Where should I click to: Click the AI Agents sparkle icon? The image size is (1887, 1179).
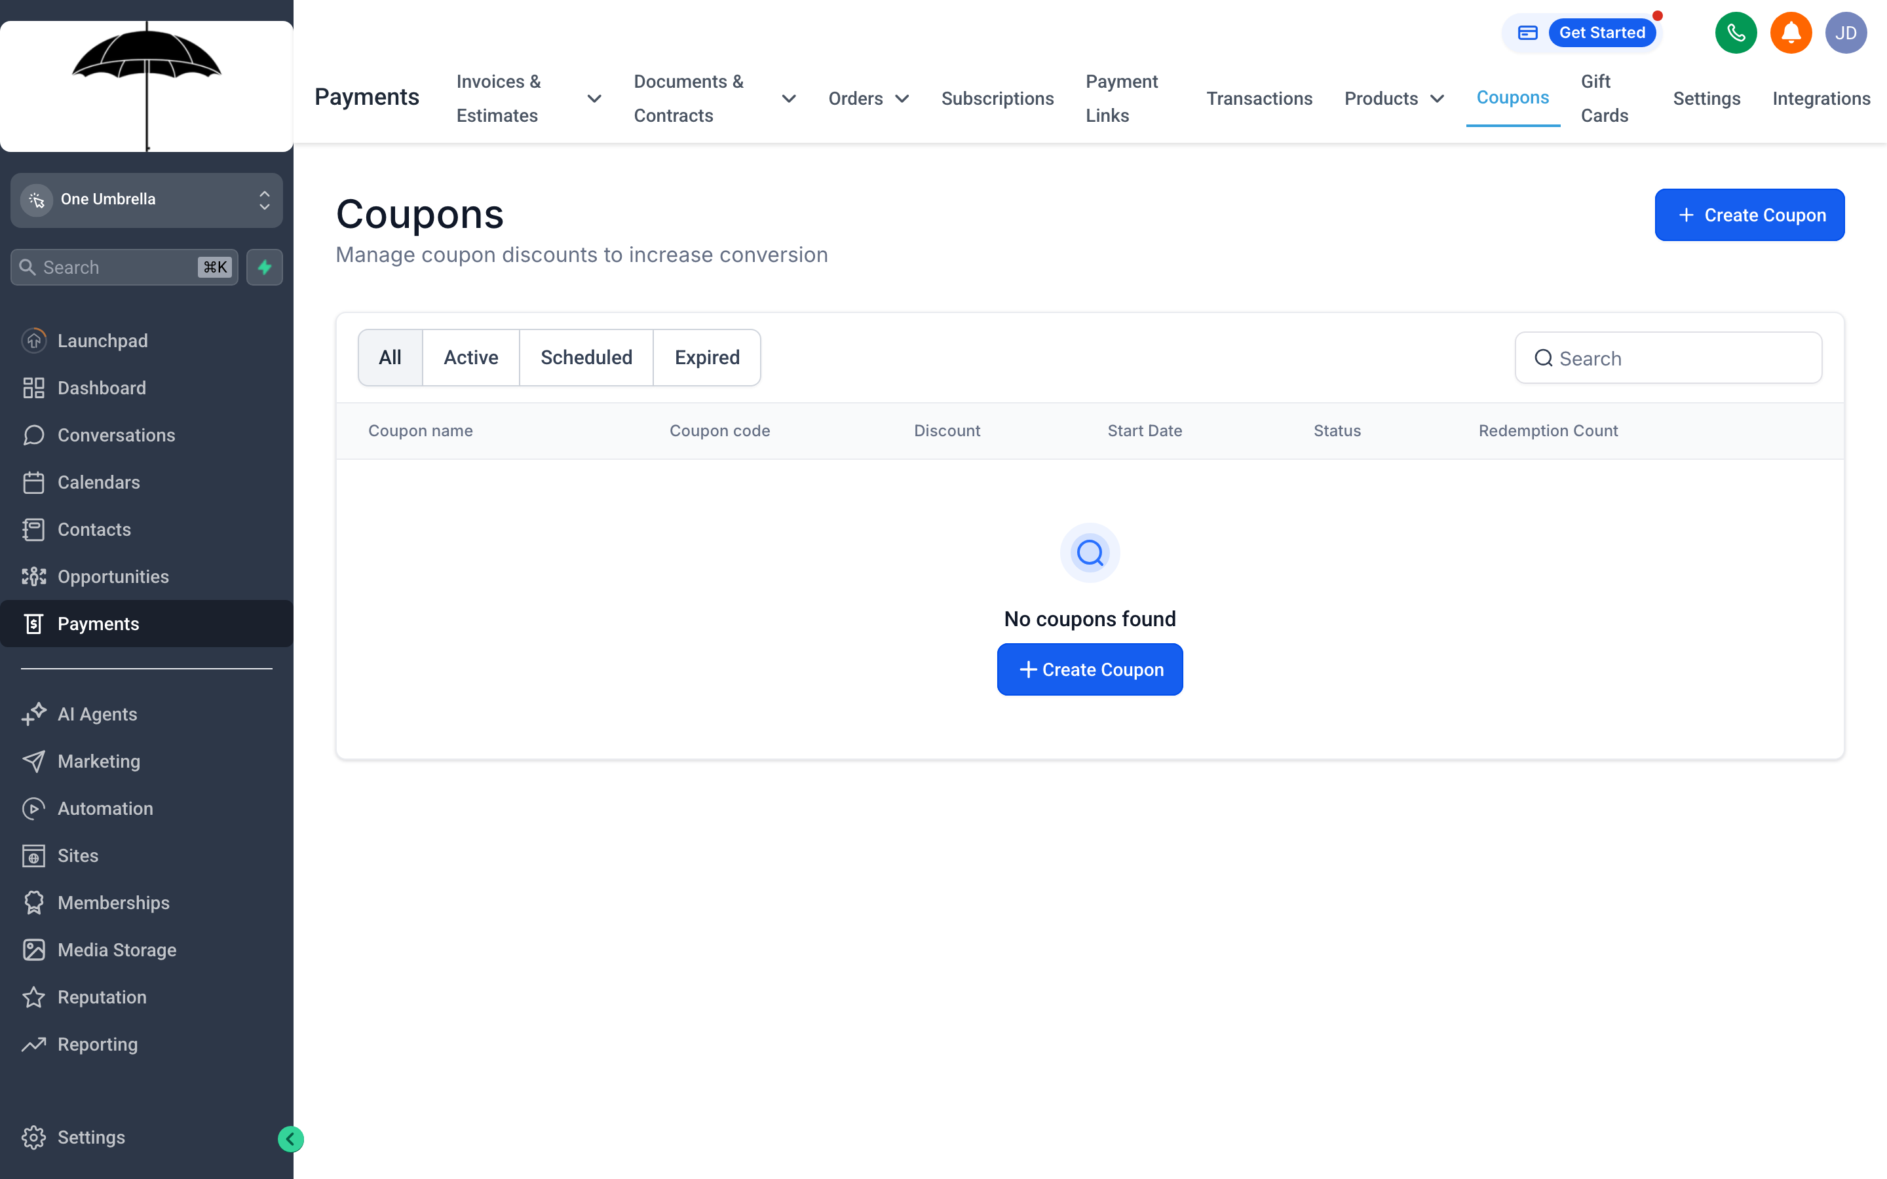[33, 714]
